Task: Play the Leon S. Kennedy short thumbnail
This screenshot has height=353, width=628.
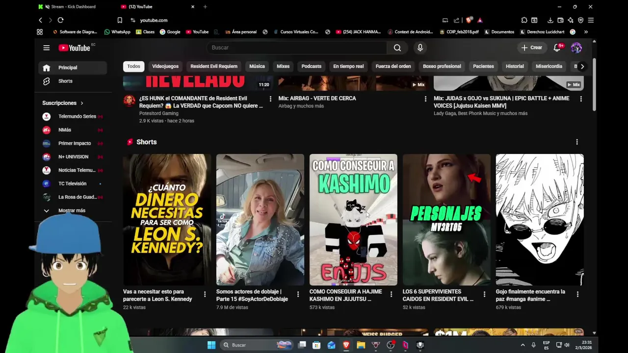Action: point(167,220)
